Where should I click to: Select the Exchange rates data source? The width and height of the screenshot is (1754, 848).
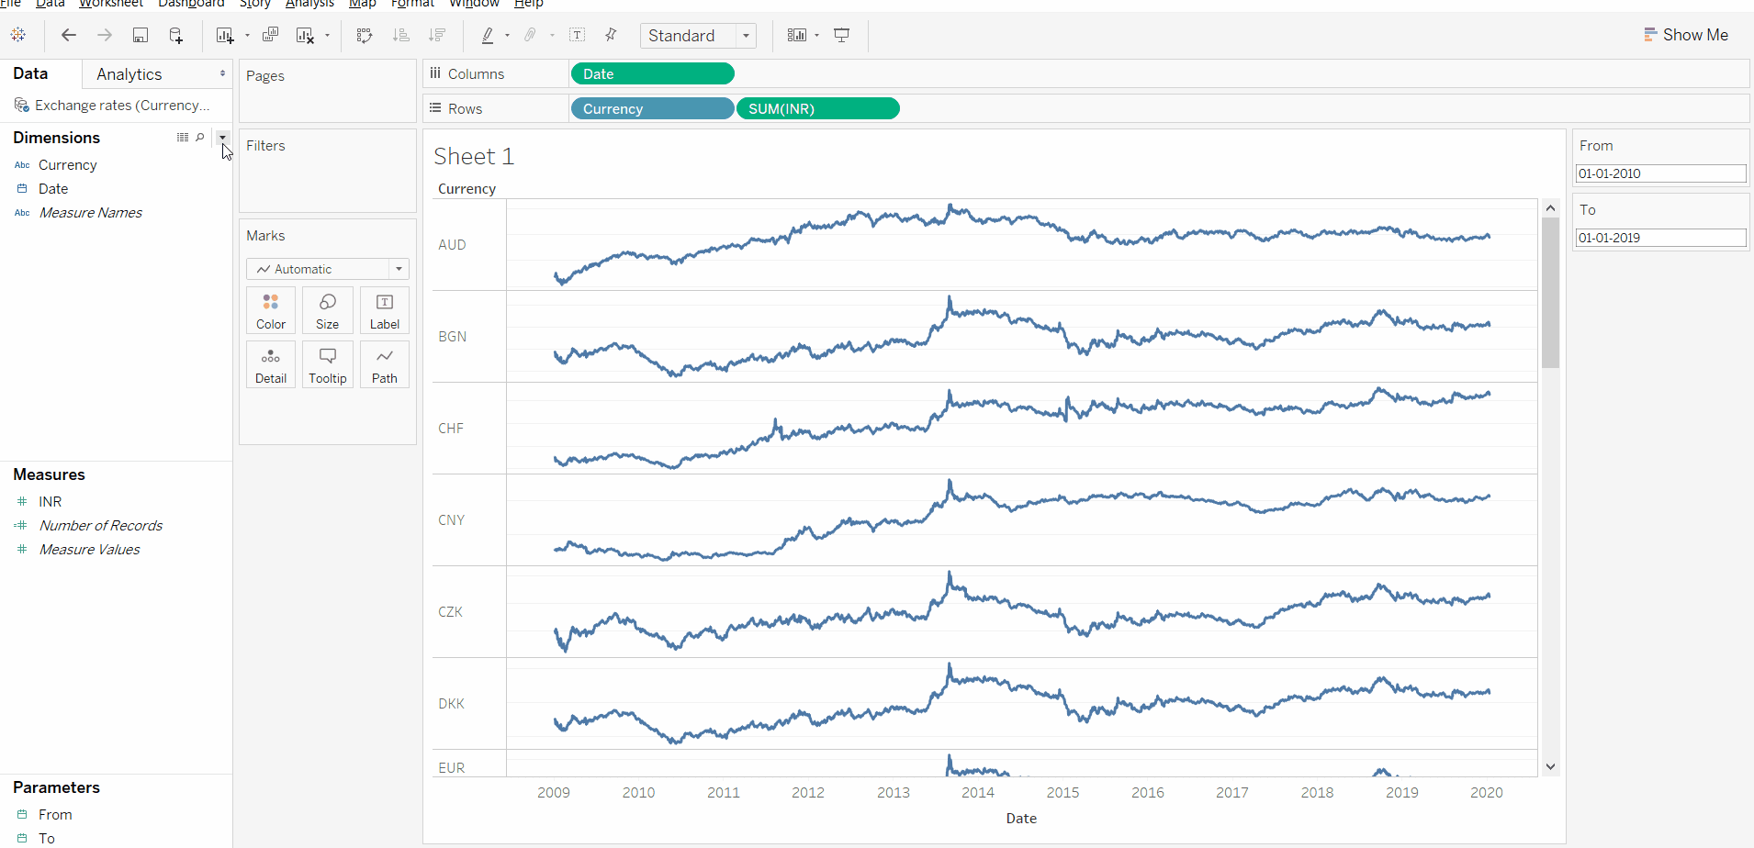[113, 106]
